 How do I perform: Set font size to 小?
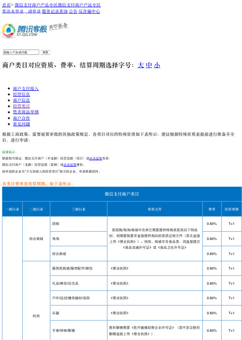click(x=157, y=65)
